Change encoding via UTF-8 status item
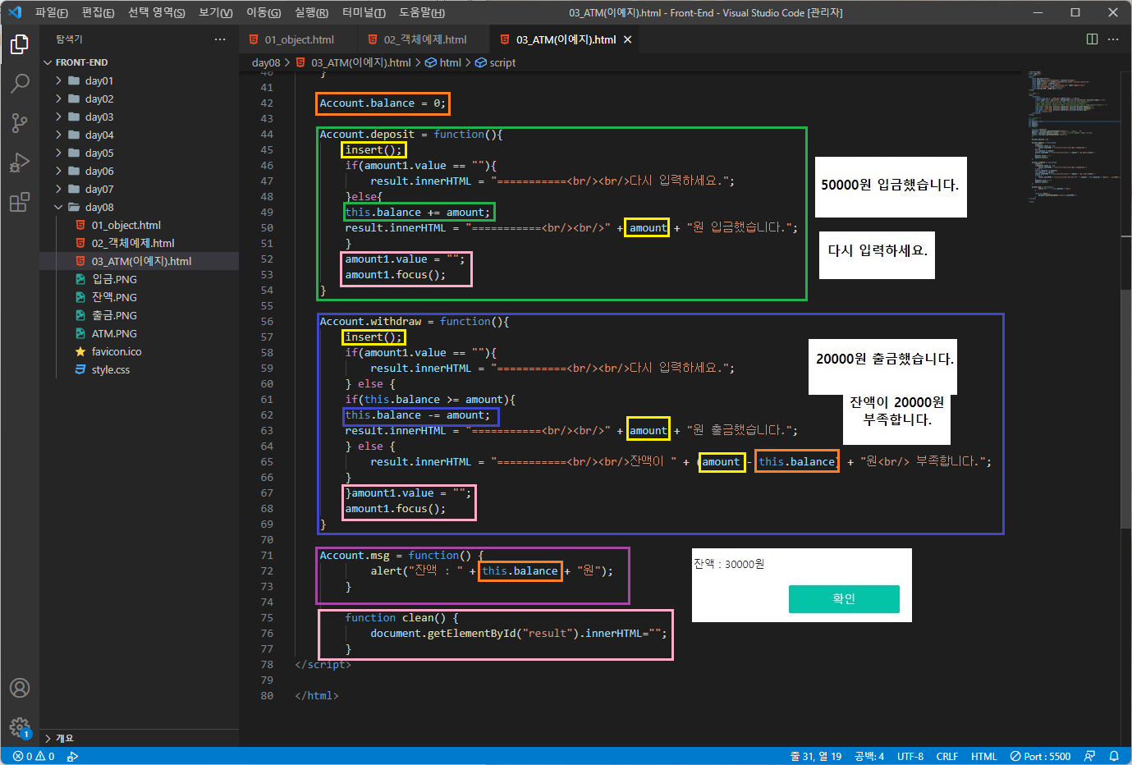Image resolution: width=1132 pixels, height=765 pixels. tap(910, 756)
